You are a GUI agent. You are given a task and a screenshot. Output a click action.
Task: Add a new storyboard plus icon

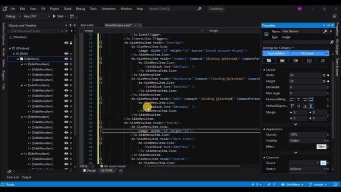click(71, 31)
